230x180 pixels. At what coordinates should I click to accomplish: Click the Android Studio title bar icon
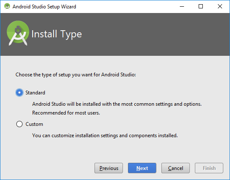pos(7,6)
